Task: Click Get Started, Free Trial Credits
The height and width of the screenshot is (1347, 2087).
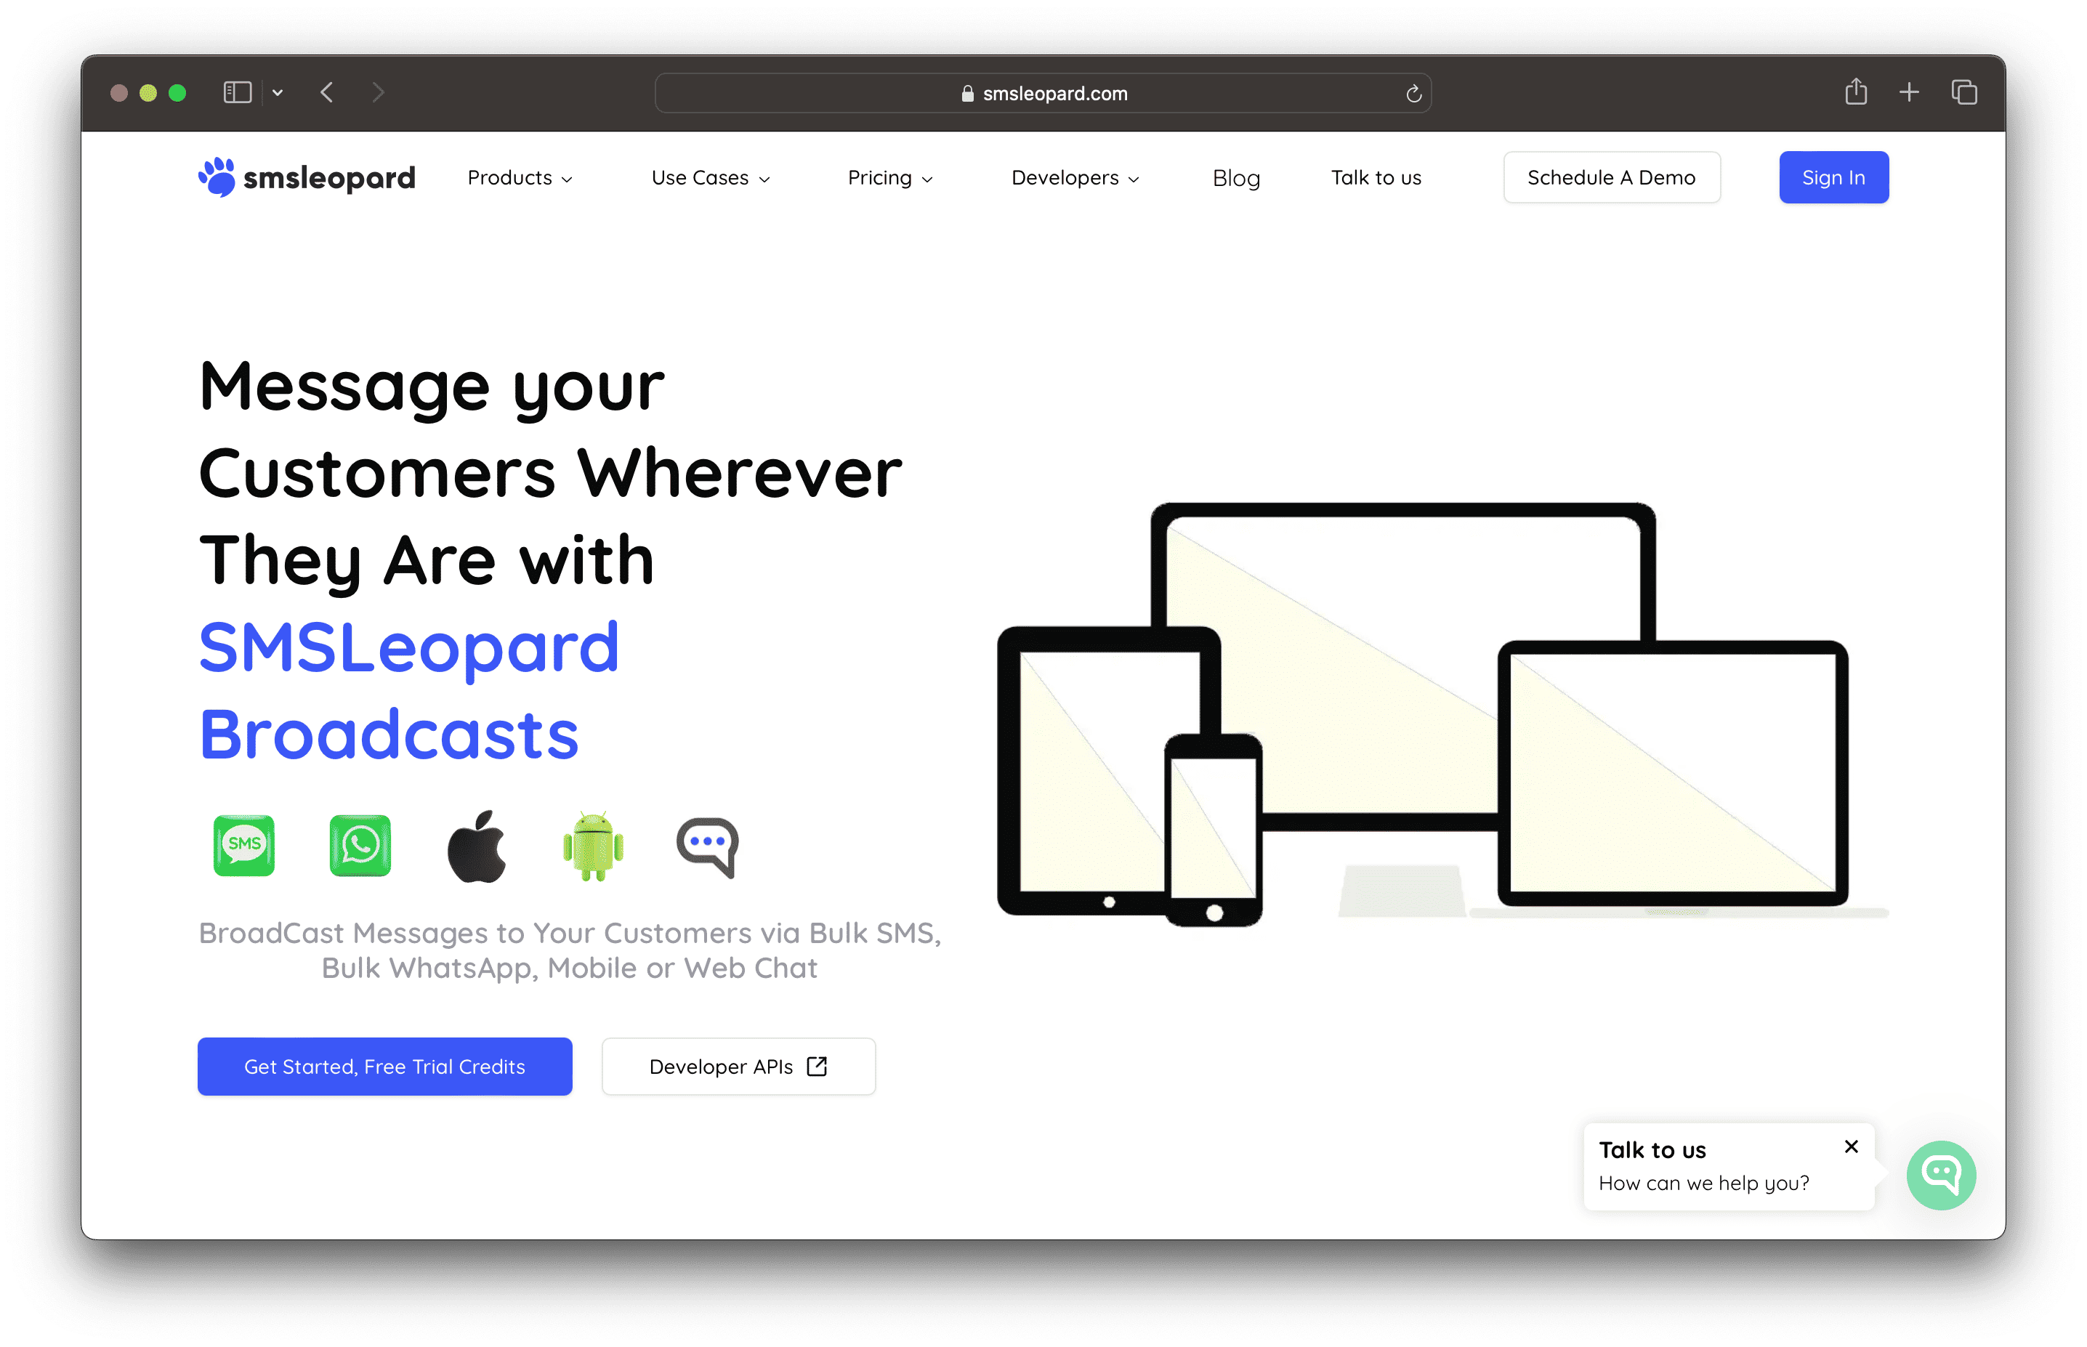Action: pos(385,1067)
